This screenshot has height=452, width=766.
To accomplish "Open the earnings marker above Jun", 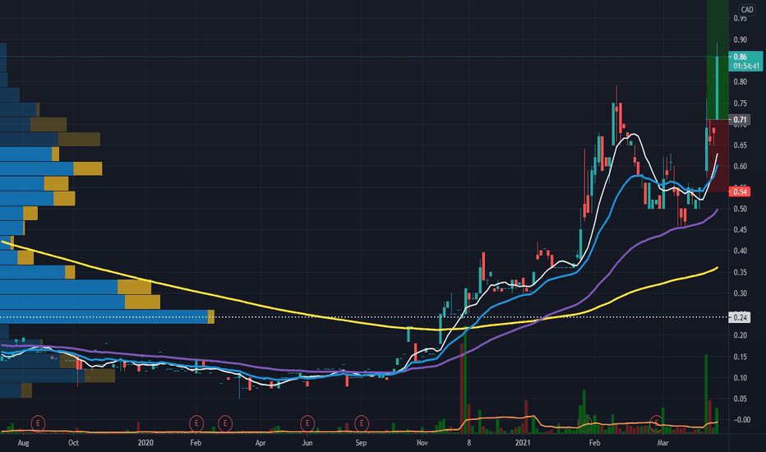I will click(307, 423).
